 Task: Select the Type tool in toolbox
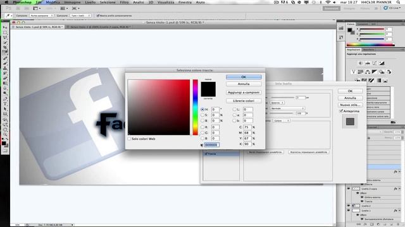(x=5, y=103)
